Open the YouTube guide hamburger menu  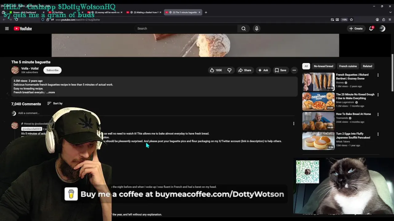tap(7, 29)
